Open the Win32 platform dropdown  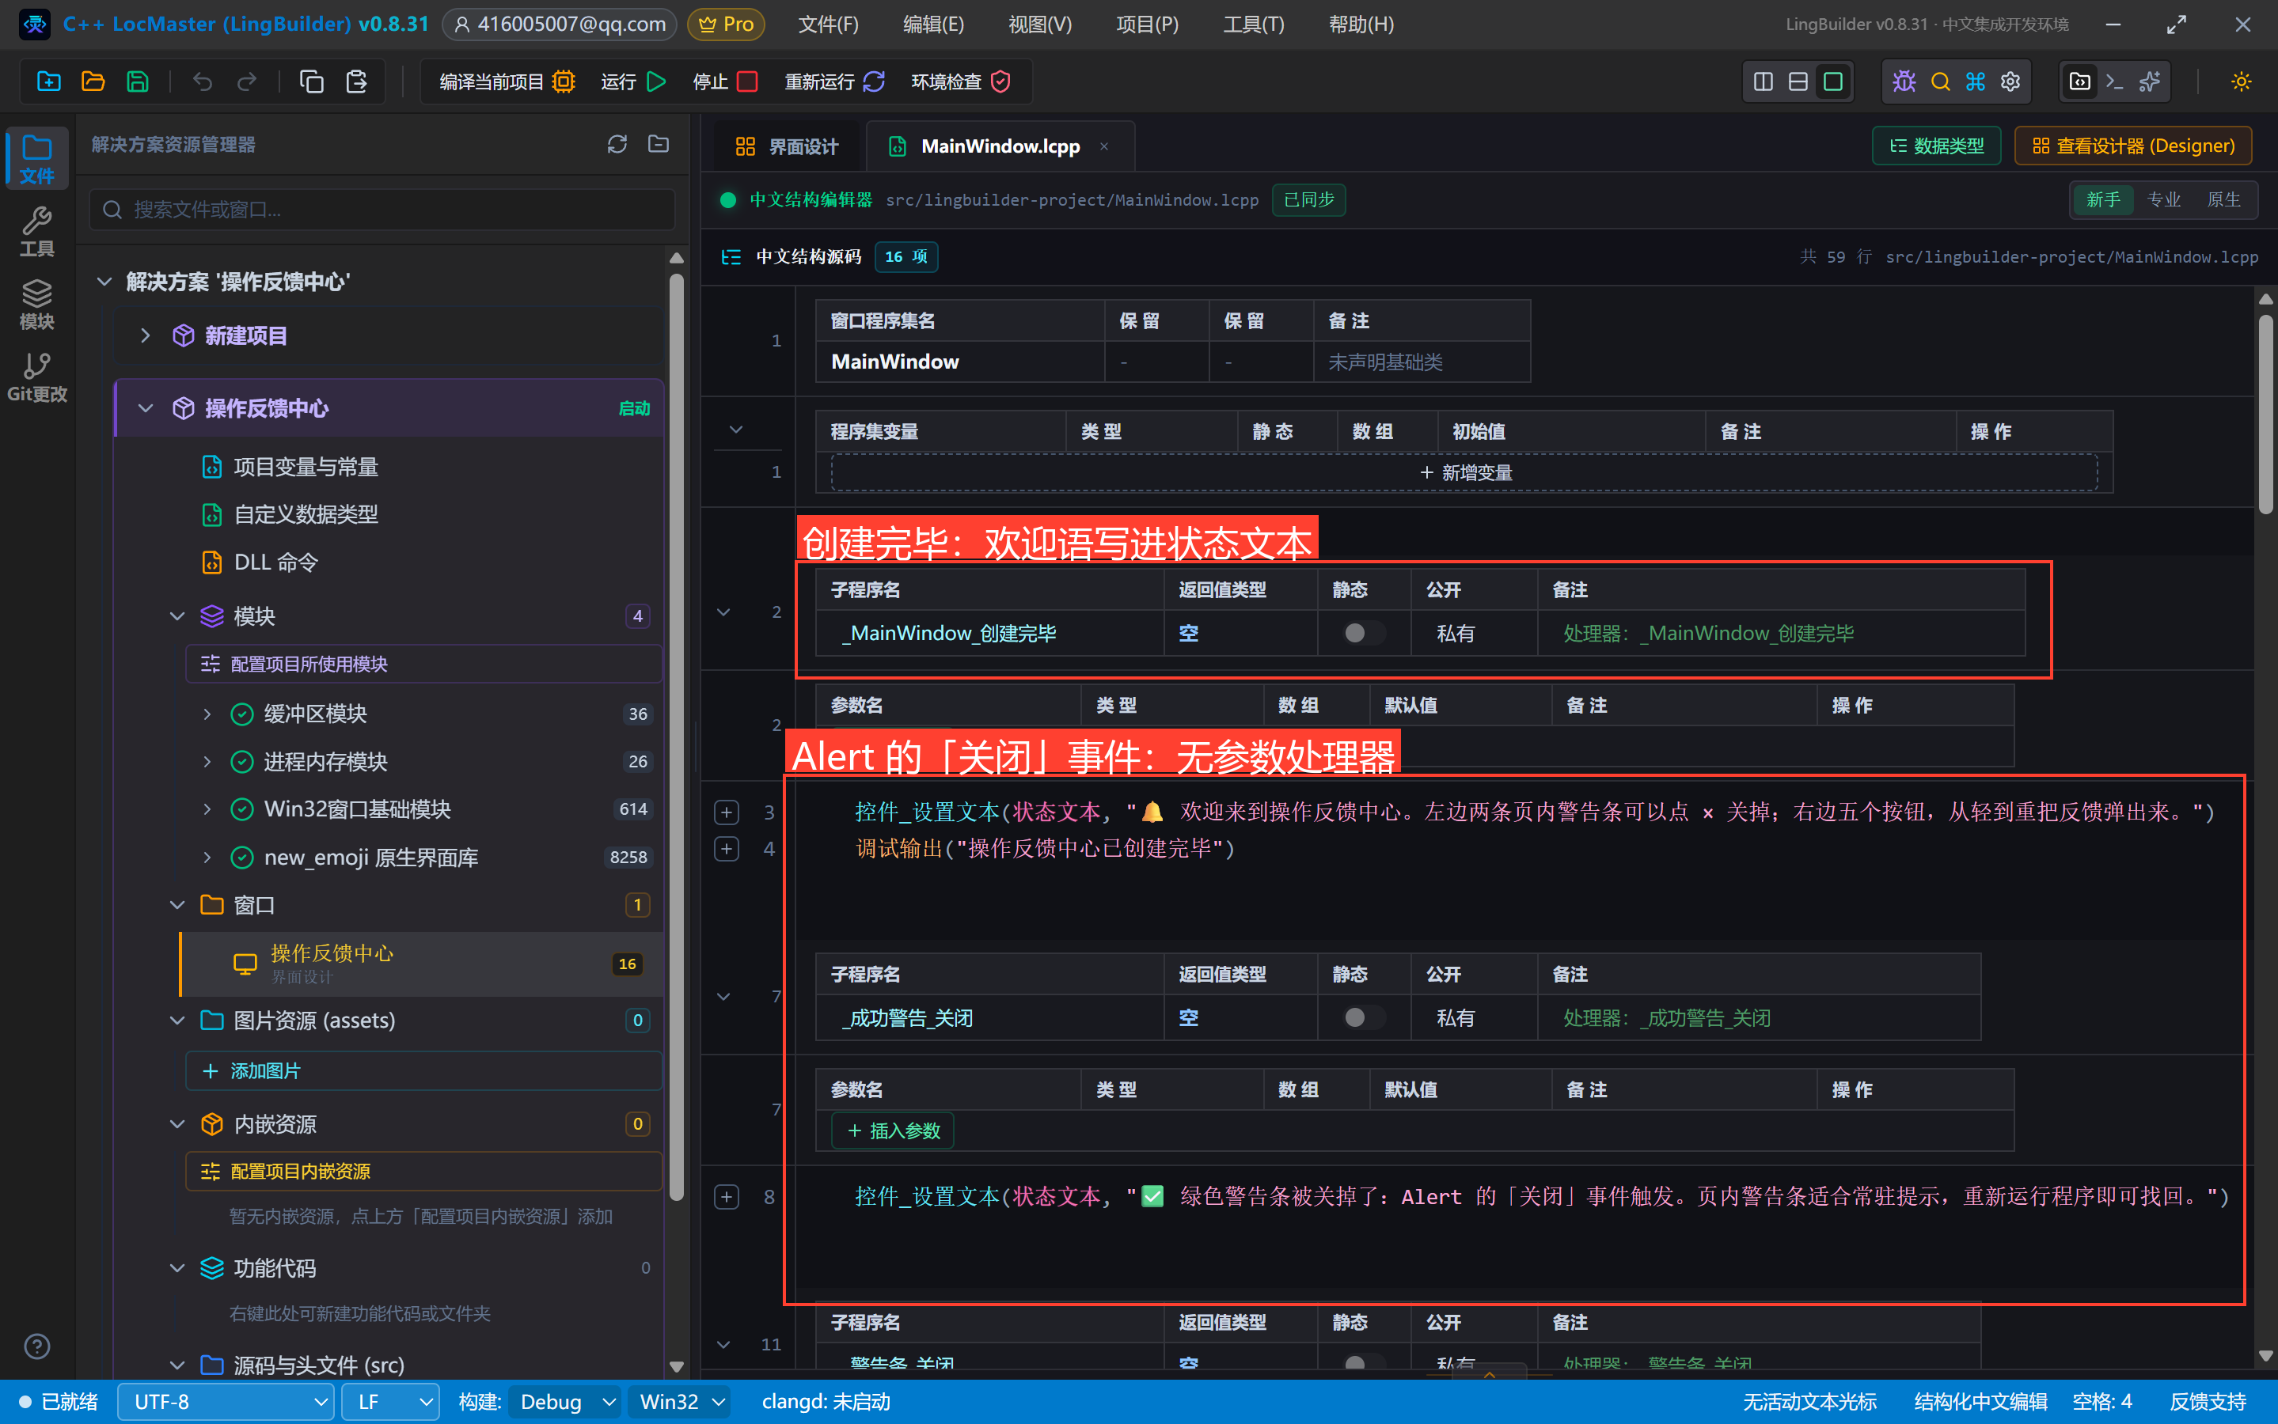[x=678, y=1401]
